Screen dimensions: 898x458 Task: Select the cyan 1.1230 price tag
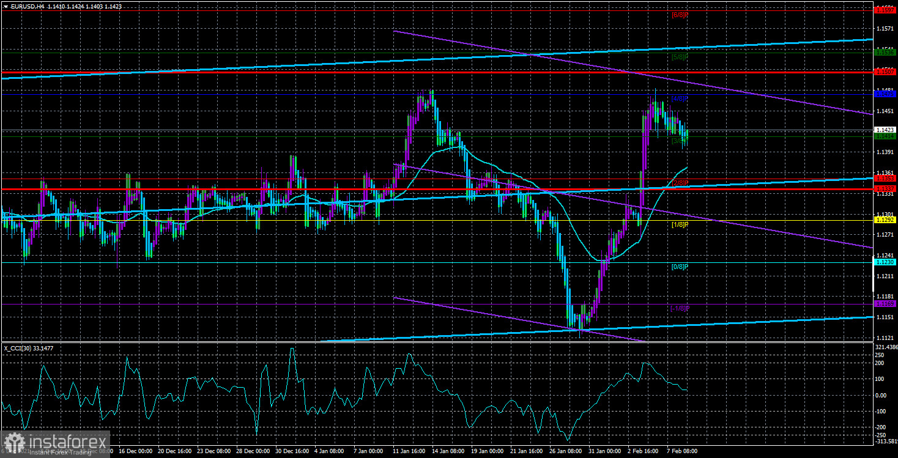[885, 262]
